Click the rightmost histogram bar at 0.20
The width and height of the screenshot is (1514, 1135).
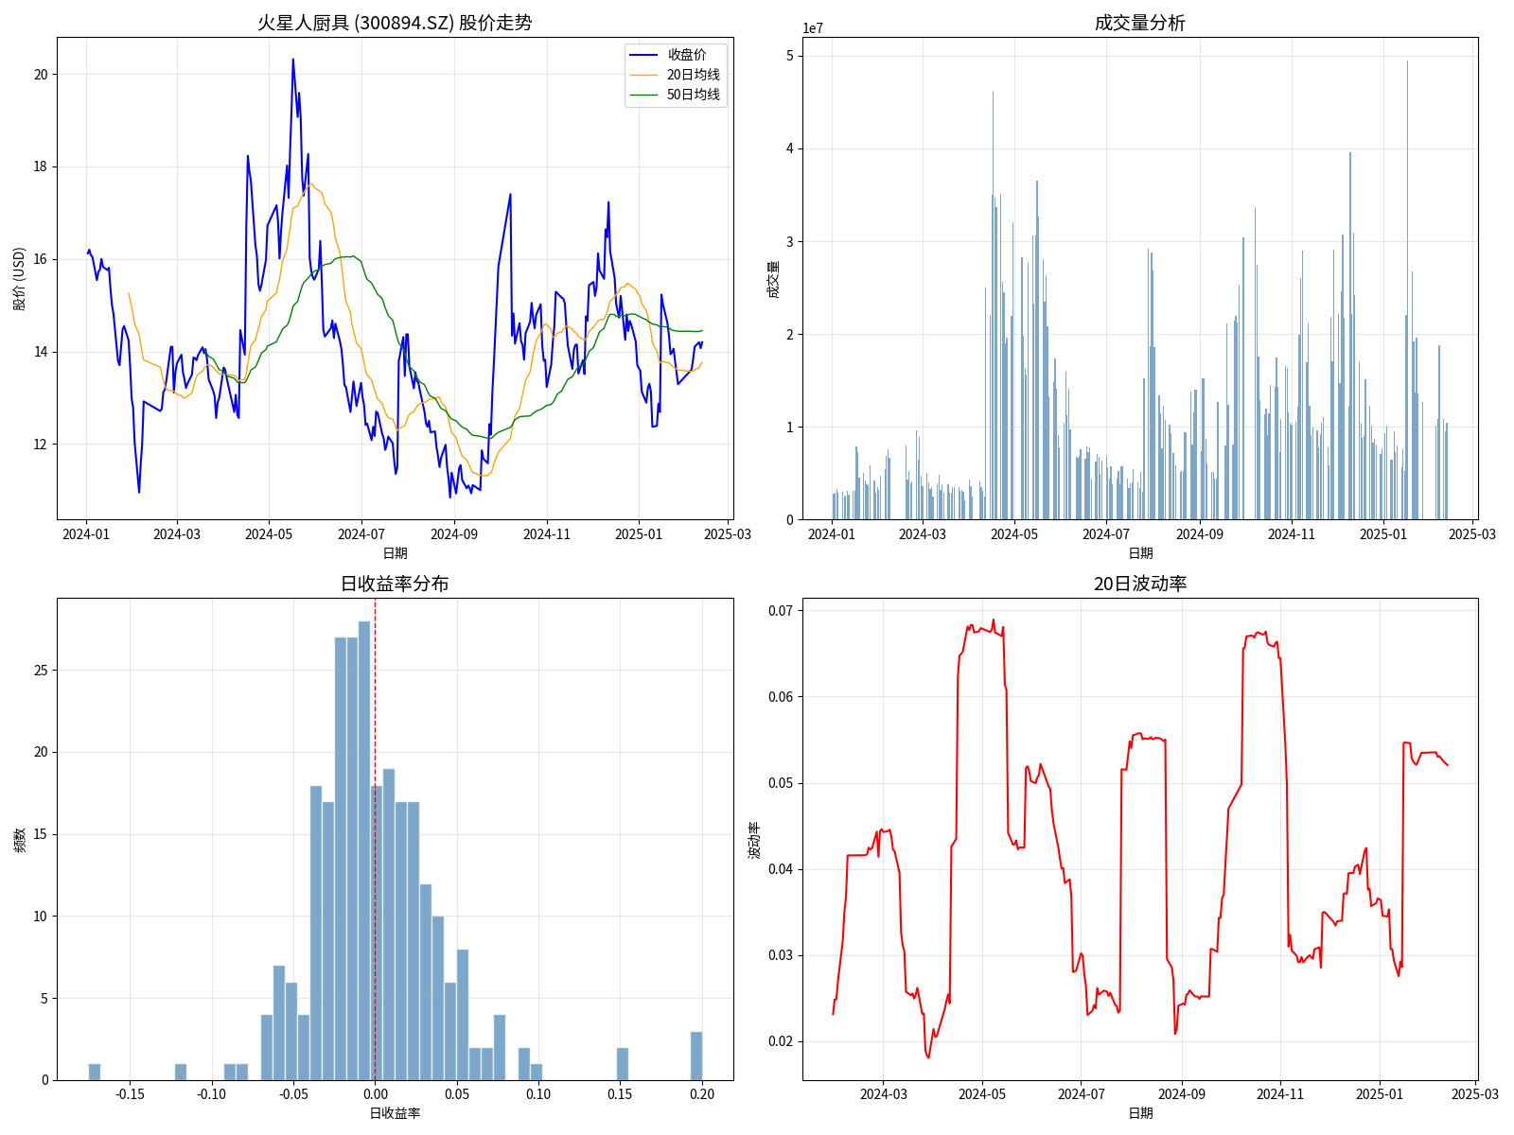(696, 1056)
